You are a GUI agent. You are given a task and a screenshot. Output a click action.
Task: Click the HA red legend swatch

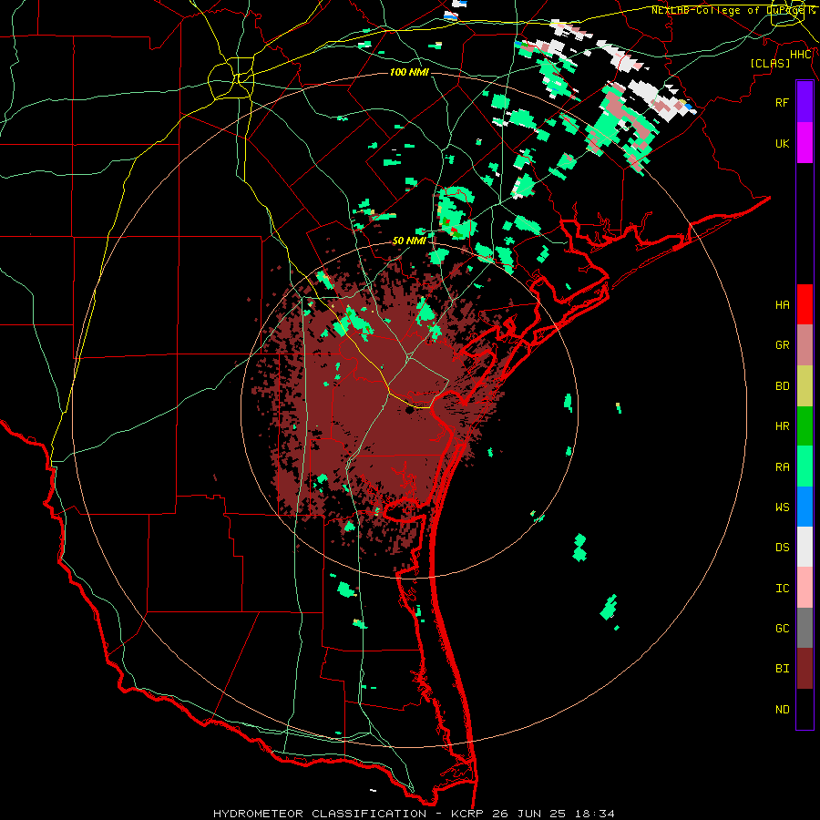point(805,304)
